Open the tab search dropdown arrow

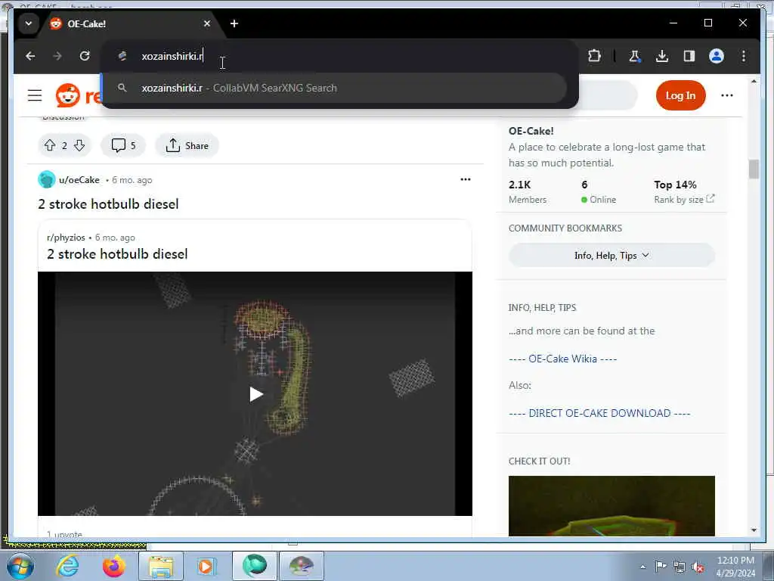(x=29, y=23)
